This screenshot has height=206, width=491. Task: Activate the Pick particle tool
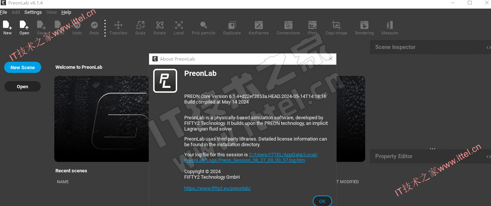coord(203,28)
